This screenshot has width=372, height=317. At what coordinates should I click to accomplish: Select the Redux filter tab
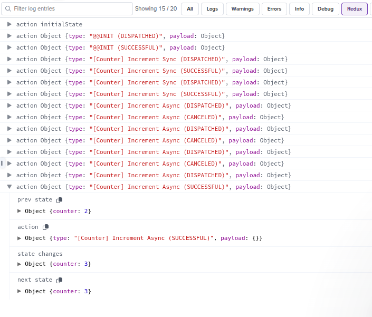click(355, 9)
